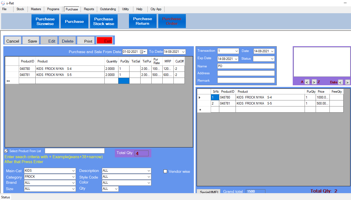Click next arrow beside Date label
The height and width of the screenshot is (200, 351).
pos(347,82)
